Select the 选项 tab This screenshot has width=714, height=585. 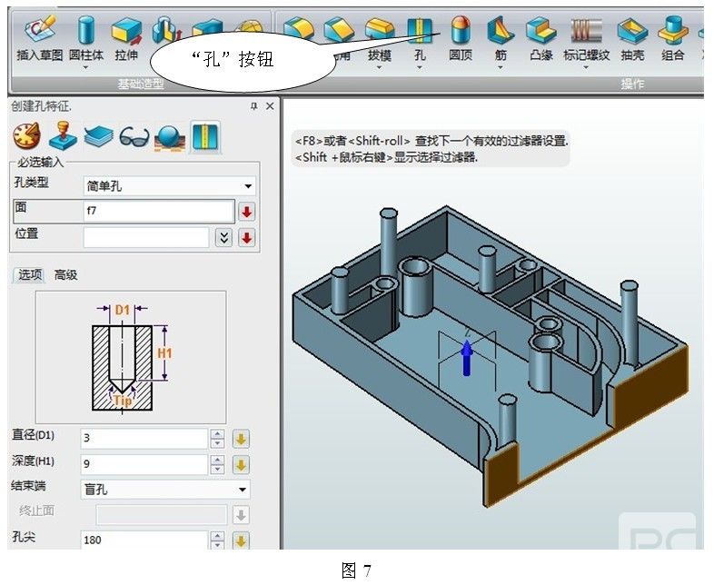click(30, 274)
